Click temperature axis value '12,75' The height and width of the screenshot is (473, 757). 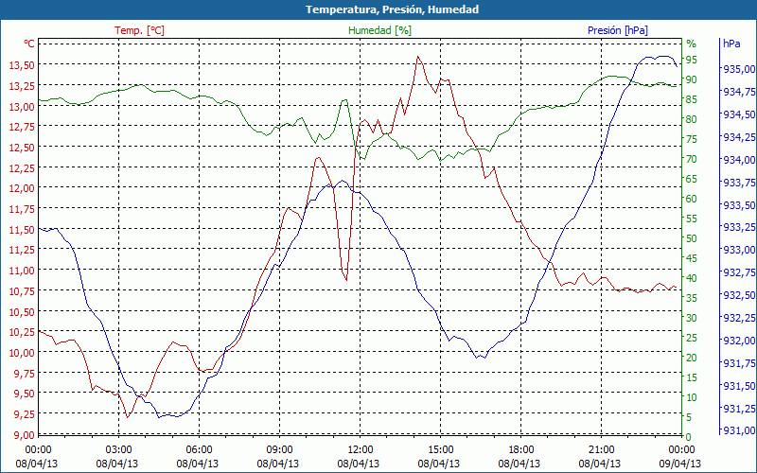point(22,127)
